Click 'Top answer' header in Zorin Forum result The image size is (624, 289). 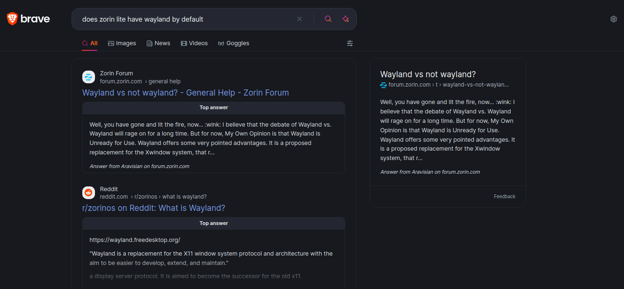[213, 108]
